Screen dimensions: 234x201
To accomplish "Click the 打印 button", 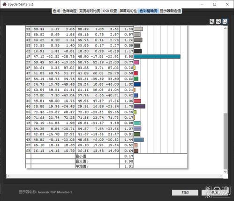I will point(185,193).
